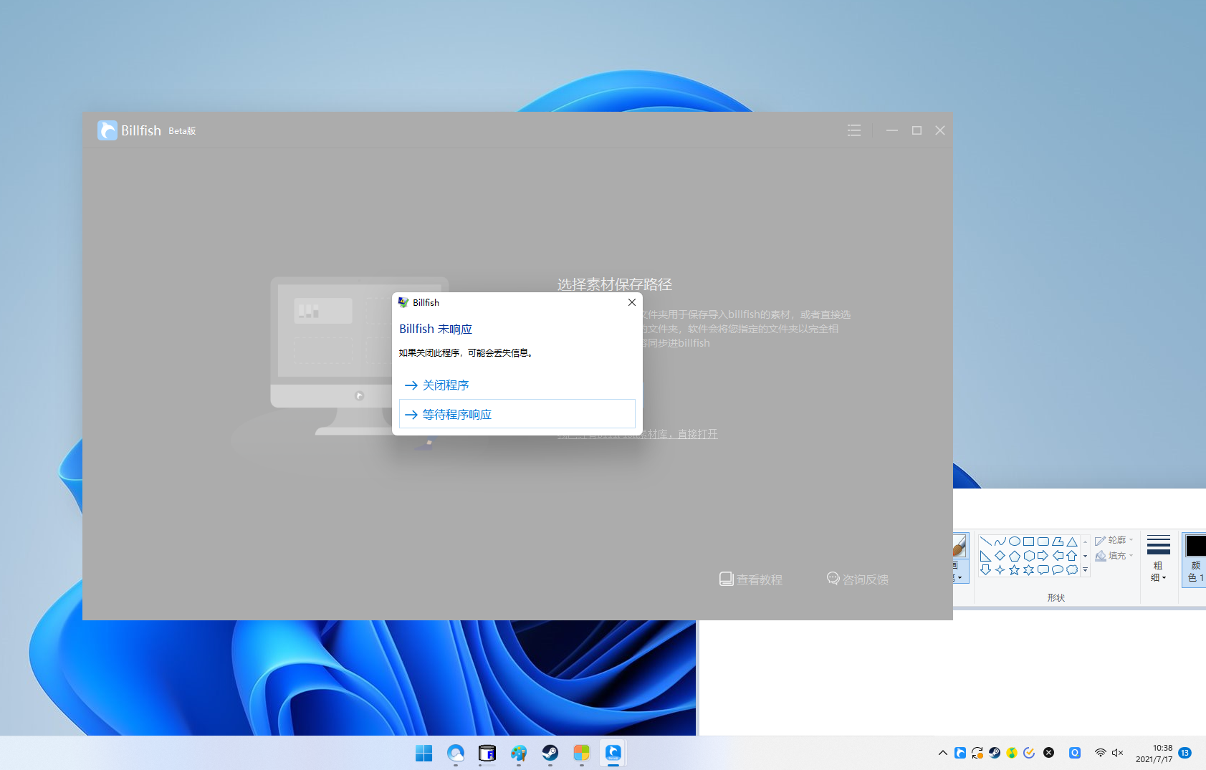Expand the full Paint shapes gallery
The width and height of the screenshot is (1206, 770).
tap(1086, 570)
